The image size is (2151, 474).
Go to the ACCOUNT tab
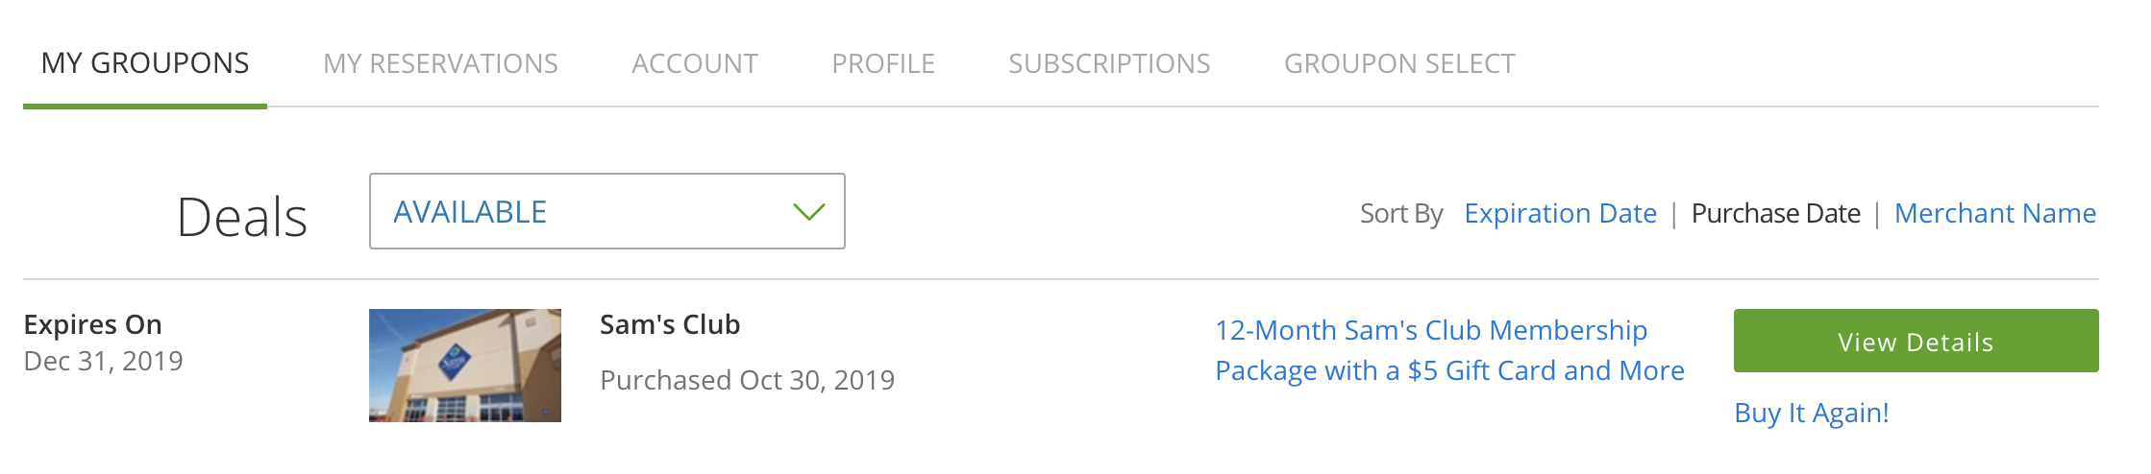coord(694,63)
